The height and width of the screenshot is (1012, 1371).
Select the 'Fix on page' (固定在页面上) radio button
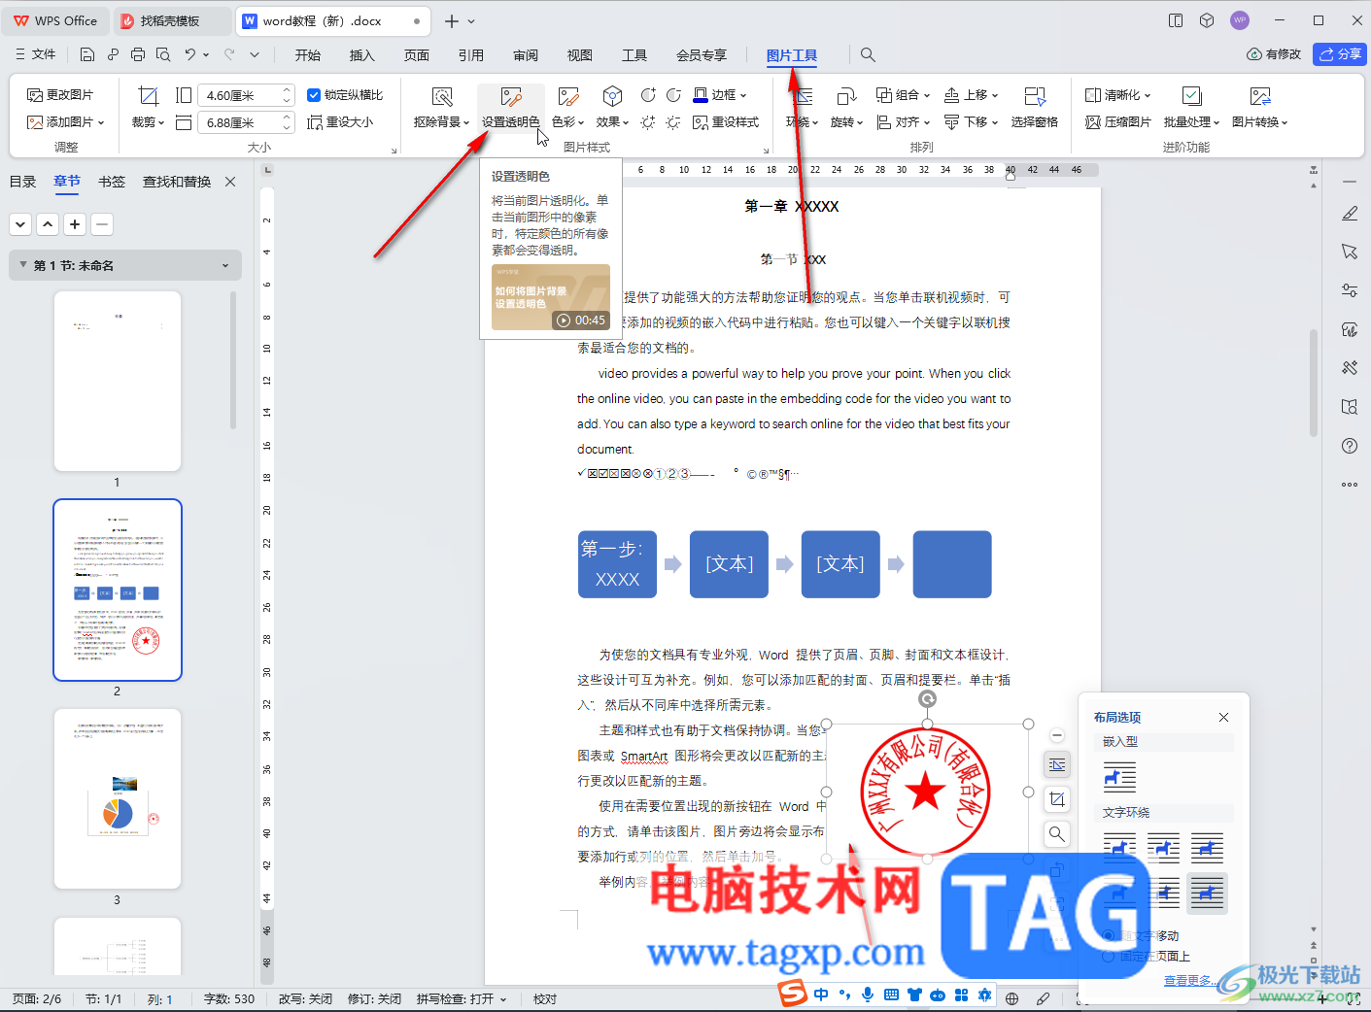click(1109, 957)
